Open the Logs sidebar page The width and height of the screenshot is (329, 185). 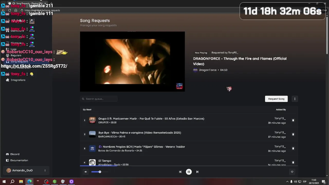[13, 49]
